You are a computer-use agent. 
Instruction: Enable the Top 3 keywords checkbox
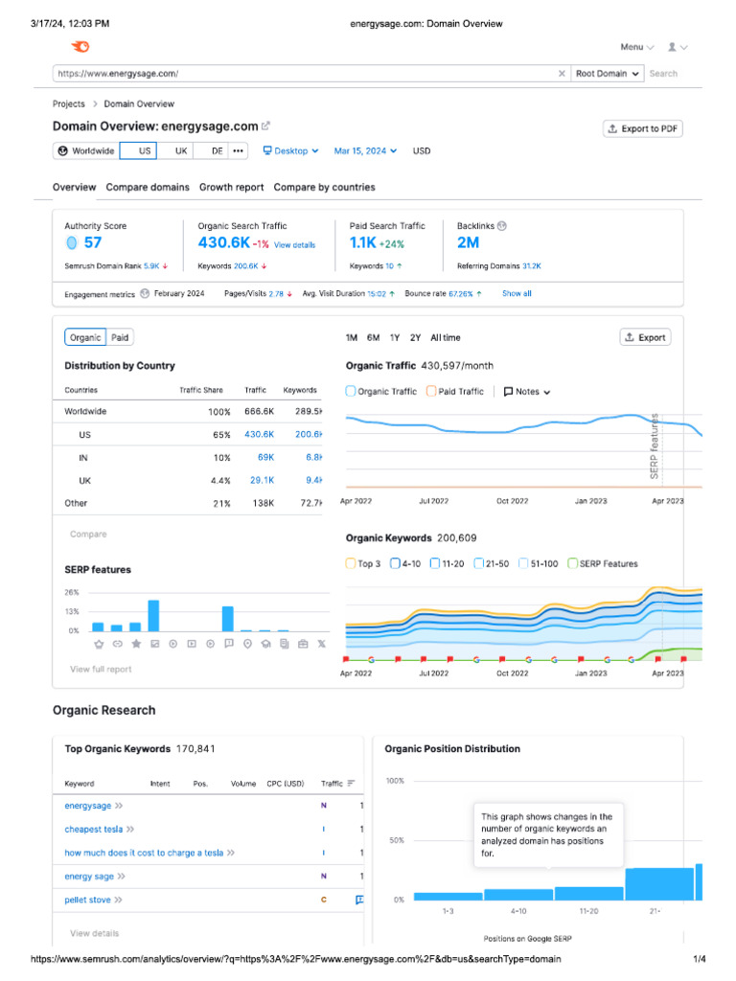click(351, 563)
